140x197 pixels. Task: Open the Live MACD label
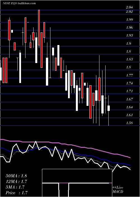(118, 189)
